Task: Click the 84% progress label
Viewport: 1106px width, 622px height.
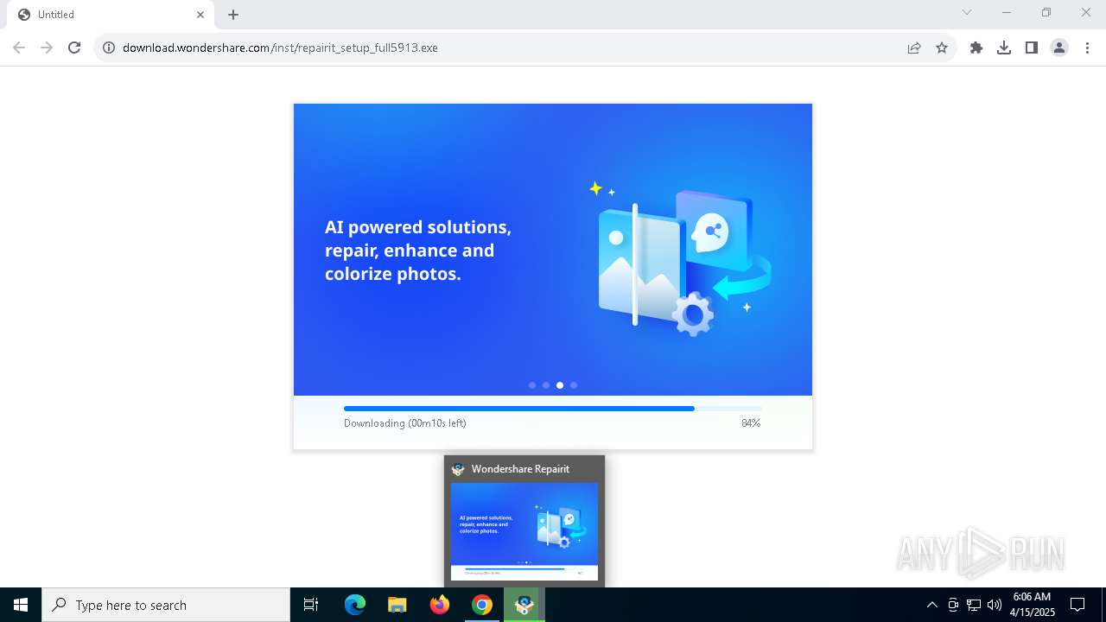Action: 751,423
